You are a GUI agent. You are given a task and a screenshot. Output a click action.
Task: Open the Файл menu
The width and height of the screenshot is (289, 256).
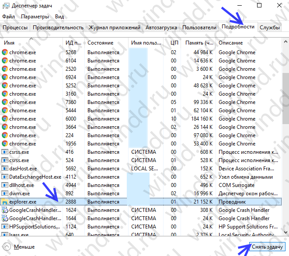click(8, 17)
